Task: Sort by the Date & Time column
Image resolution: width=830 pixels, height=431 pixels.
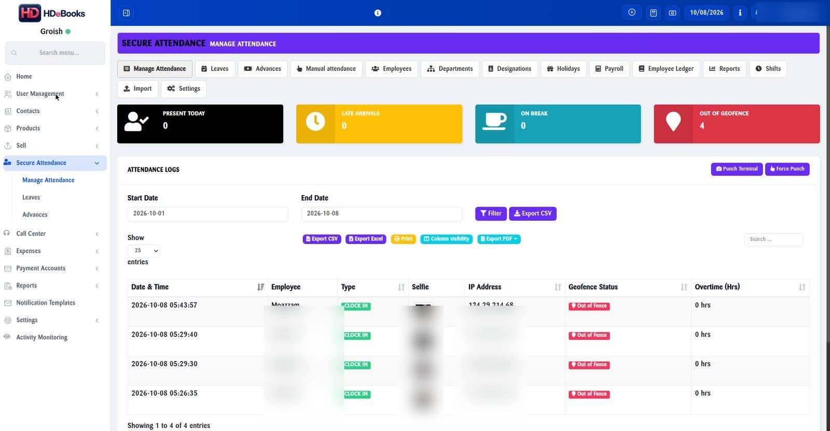Action: pos(197,287)
